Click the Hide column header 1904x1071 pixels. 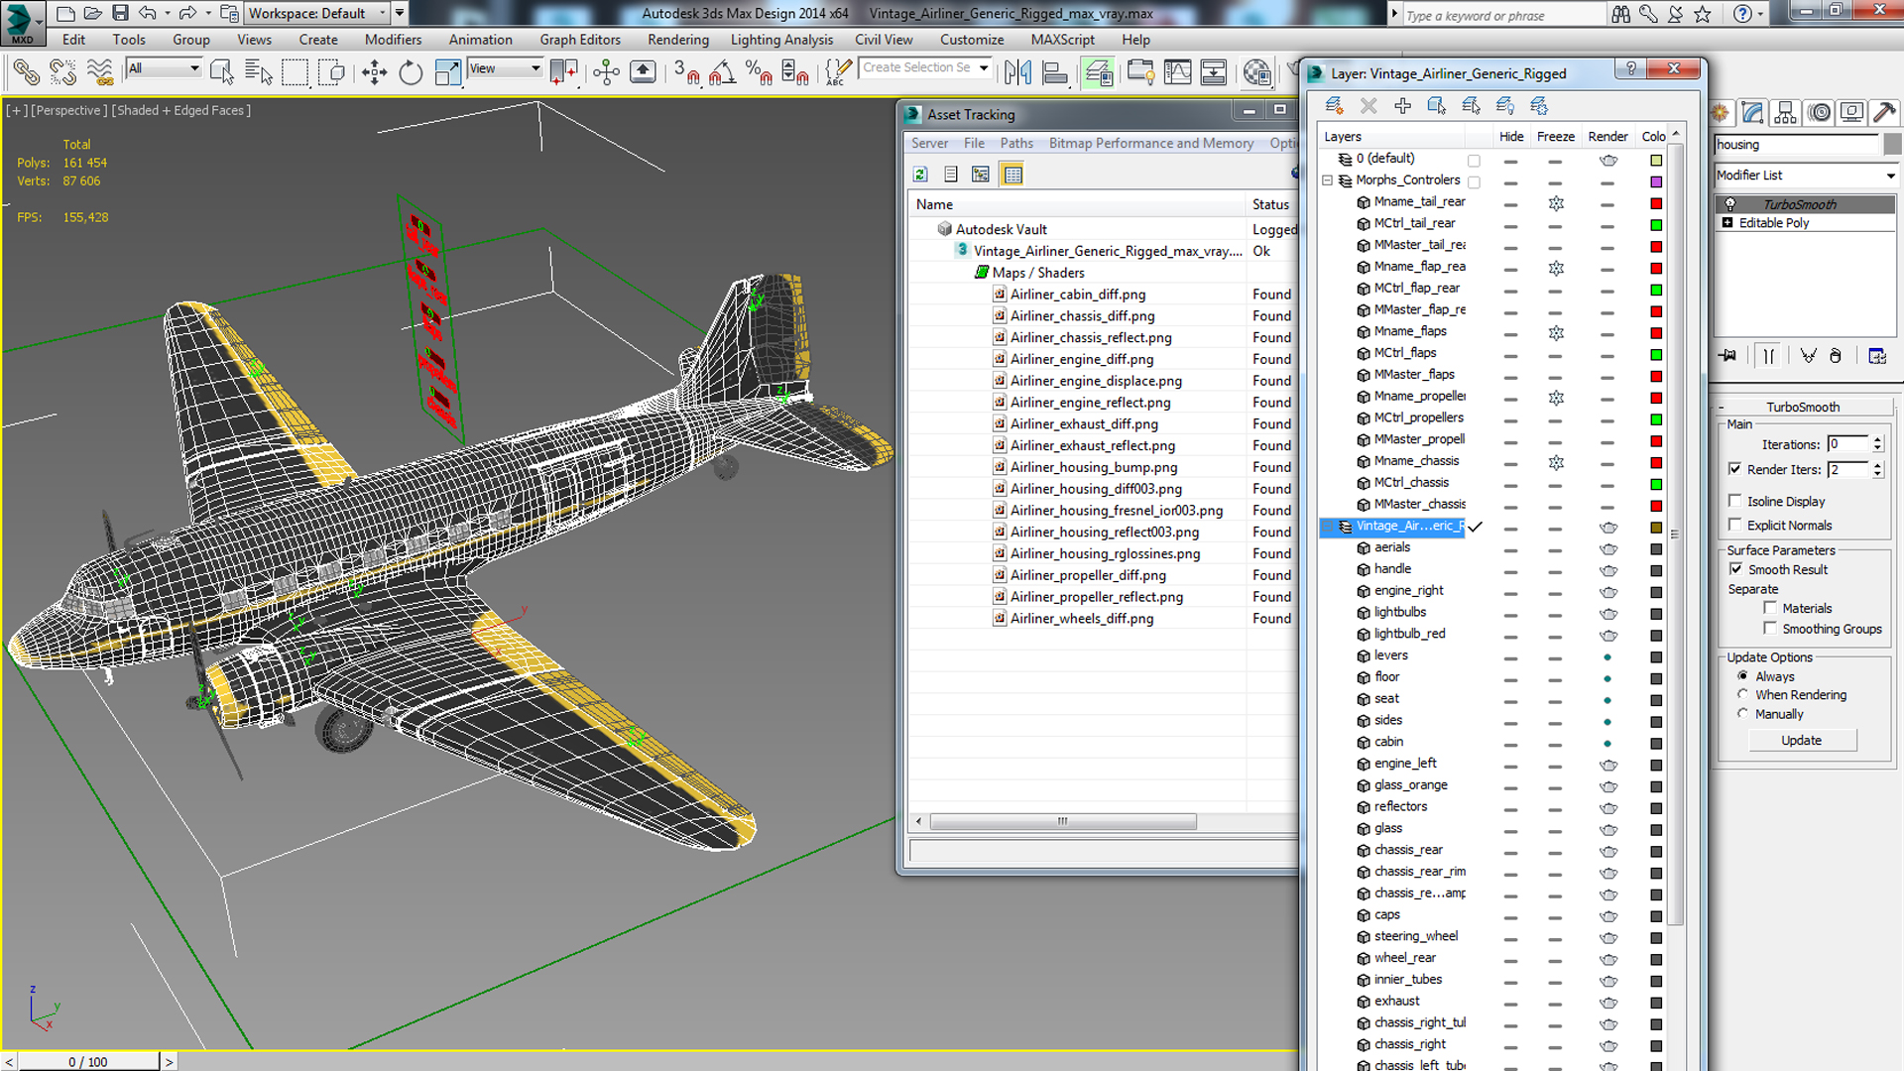point(1511,137)
